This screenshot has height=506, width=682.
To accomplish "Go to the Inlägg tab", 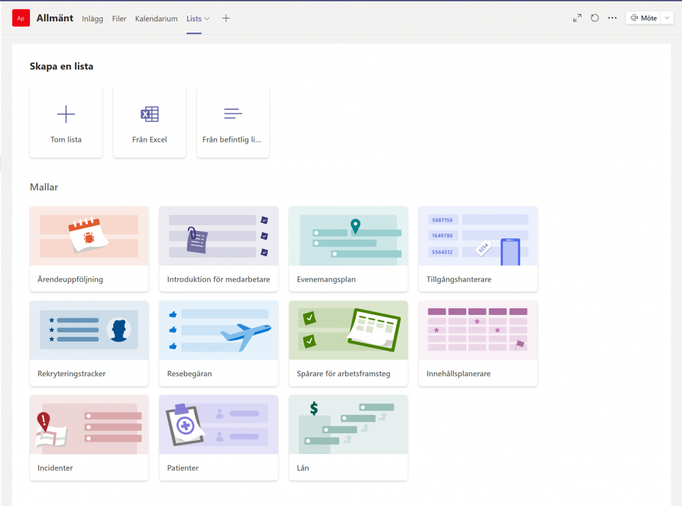I will click(x=93, y=19).
